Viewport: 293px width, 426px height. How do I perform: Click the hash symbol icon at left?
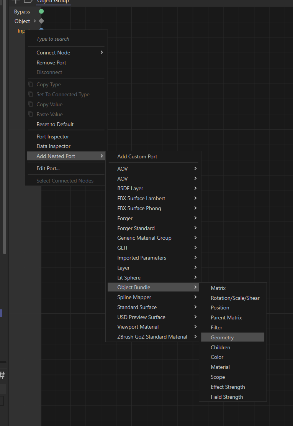pyautogui.click(x=2, y=375)
